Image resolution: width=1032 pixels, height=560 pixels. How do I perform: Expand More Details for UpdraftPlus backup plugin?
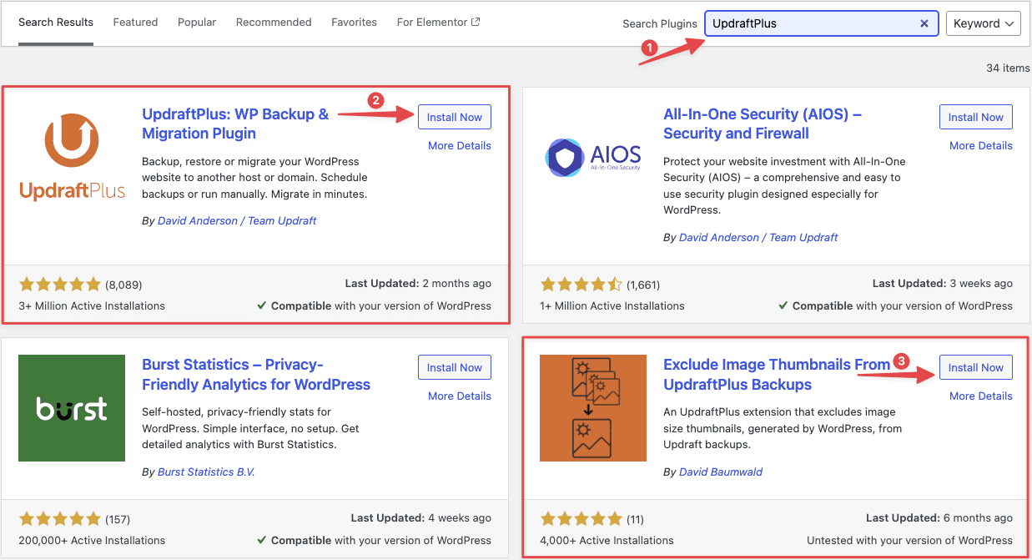coord(460,145)
